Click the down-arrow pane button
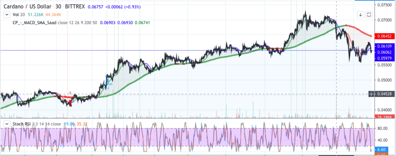 (361, 15)
